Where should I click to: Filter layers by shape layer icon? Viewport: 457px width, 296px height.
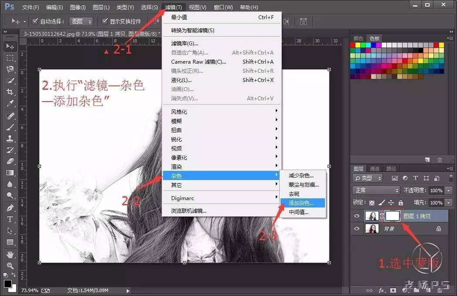(x=426, y=178)
